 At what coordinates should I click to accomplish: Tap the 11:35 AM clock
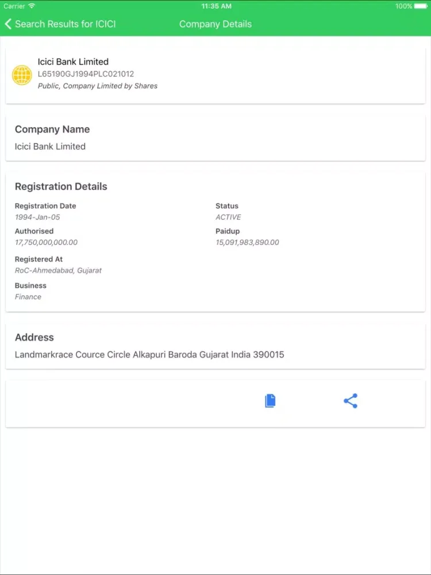point(216,6)
